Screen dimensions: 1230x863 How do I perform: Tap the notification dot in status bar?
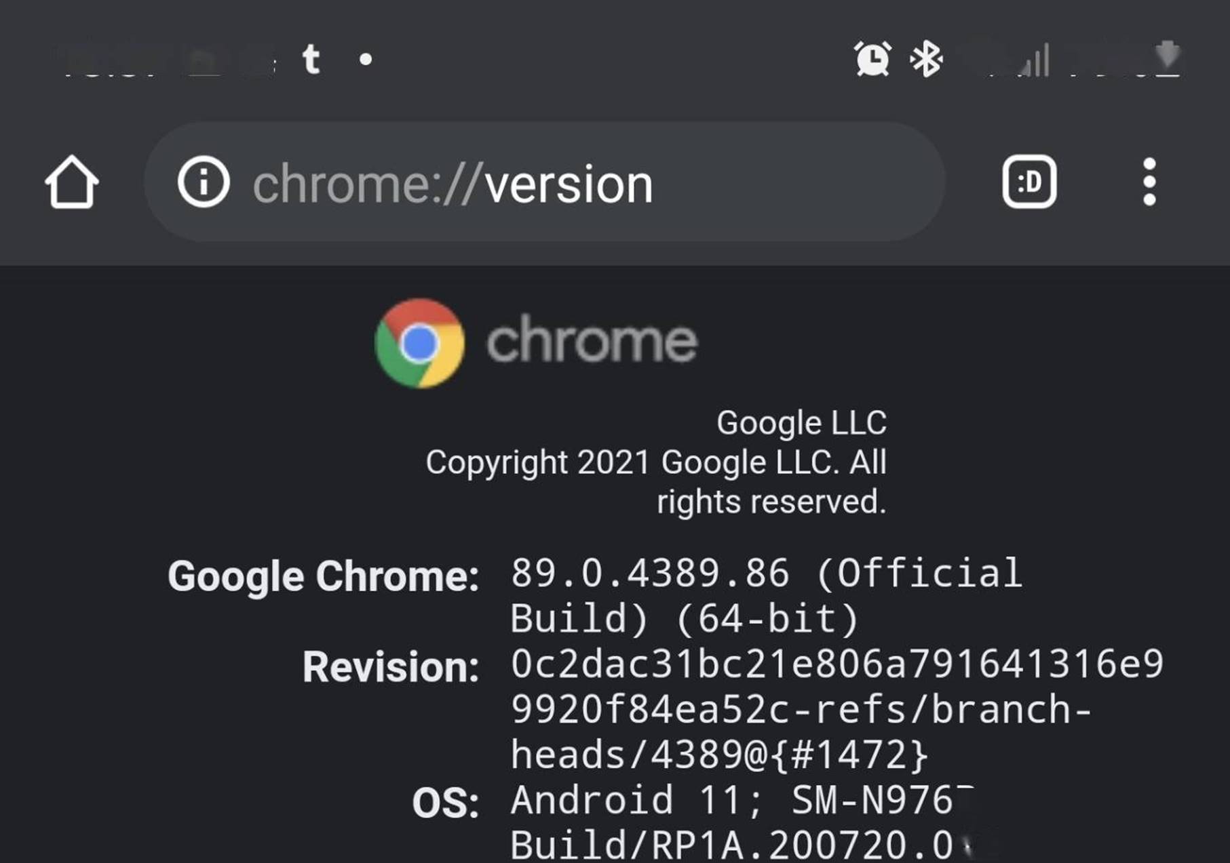click(x=366, y=60)
